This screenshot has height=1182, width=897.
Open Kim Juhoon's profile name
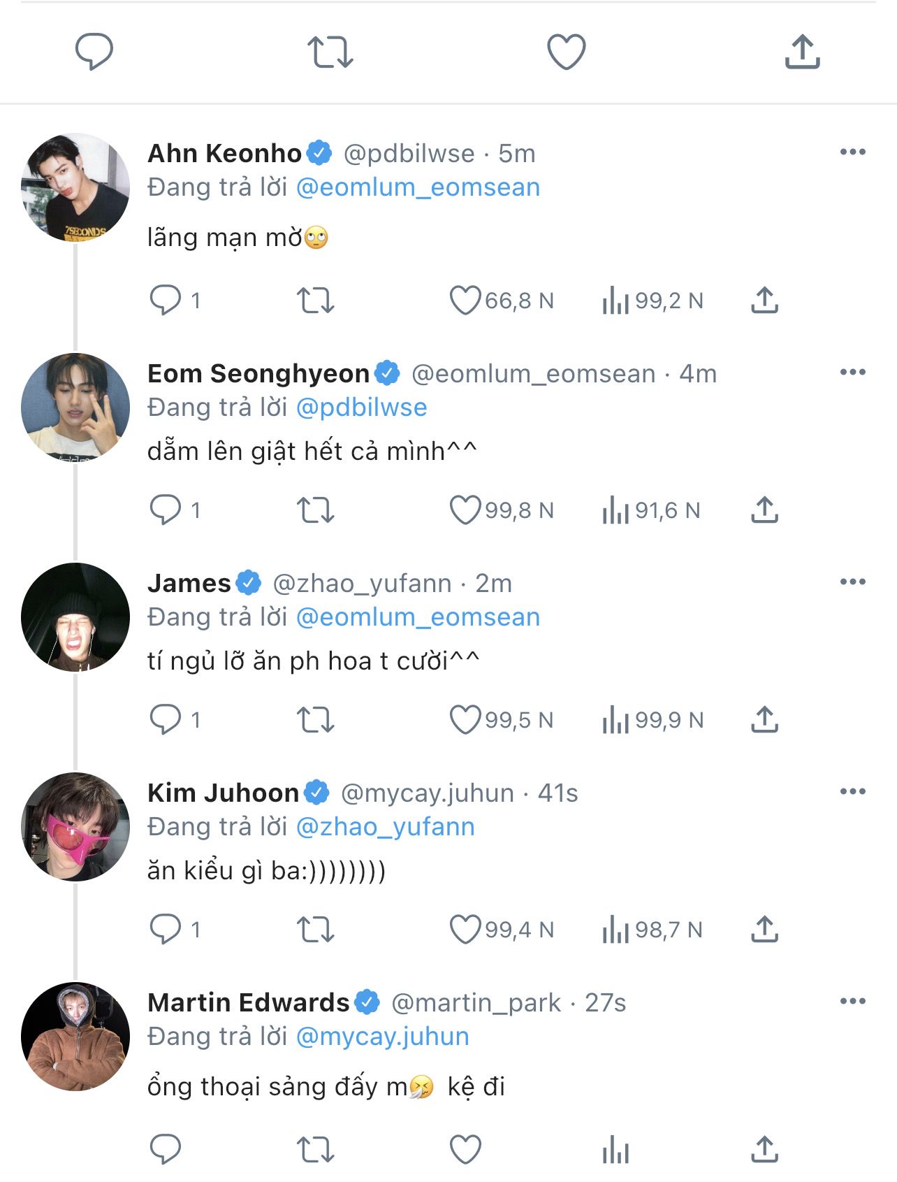[224, 793]
